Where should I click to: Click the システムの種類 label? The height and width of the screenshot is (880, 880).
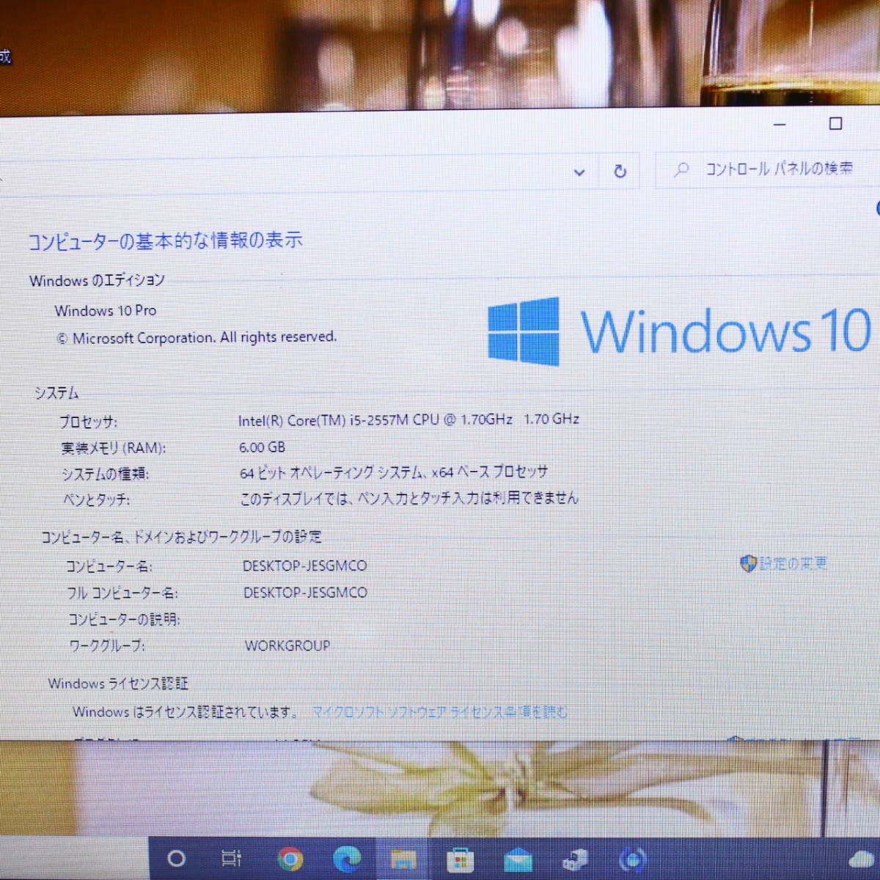pos(106,474)
